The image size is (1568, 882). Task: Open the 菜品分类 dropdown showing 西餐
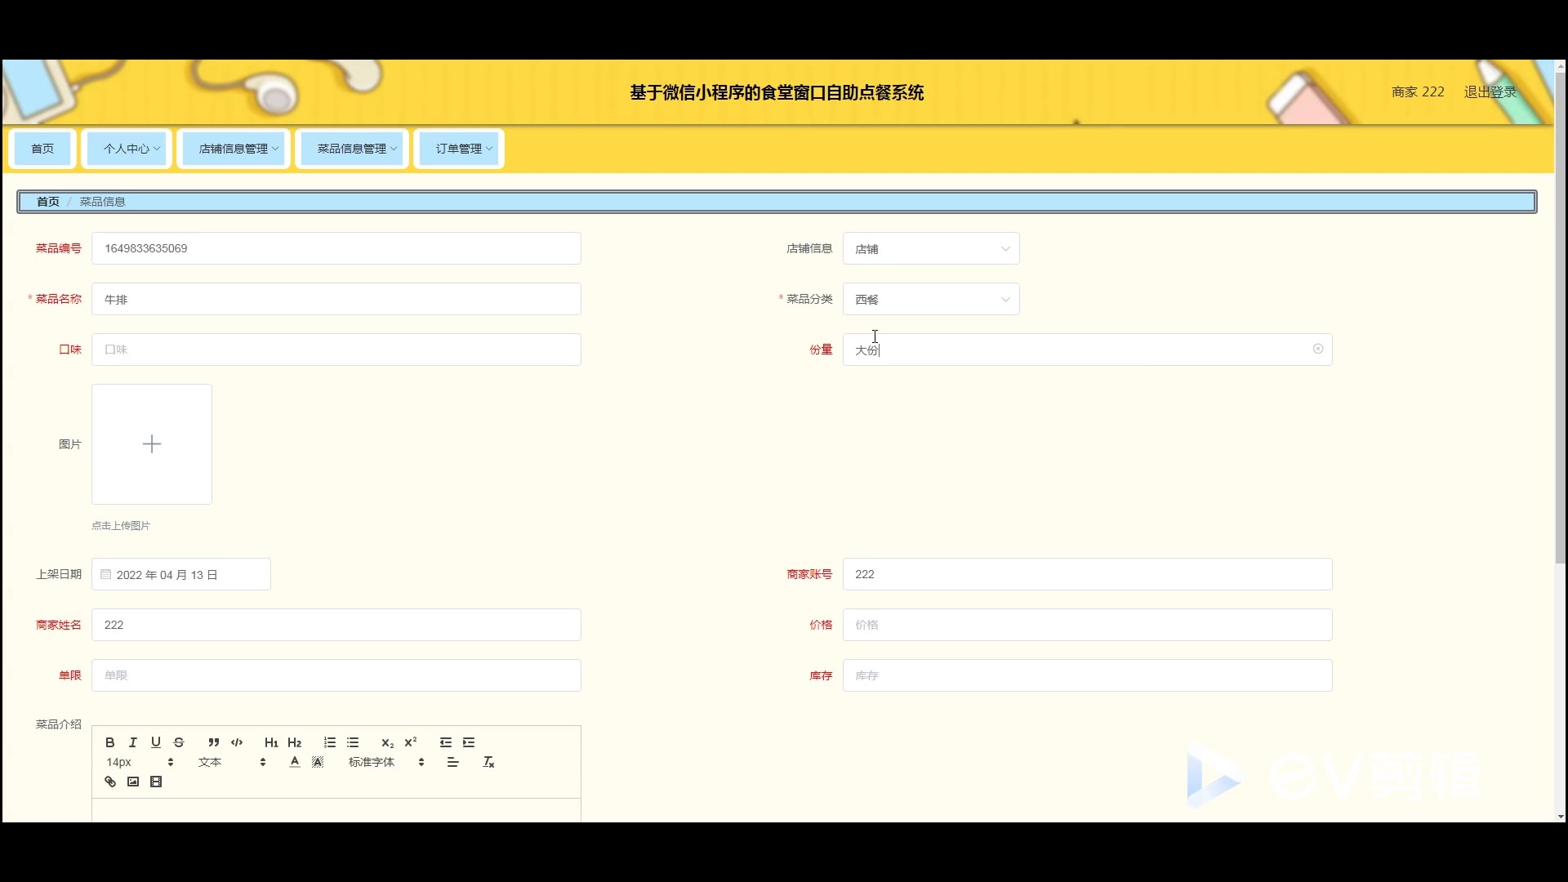[931, 300]
